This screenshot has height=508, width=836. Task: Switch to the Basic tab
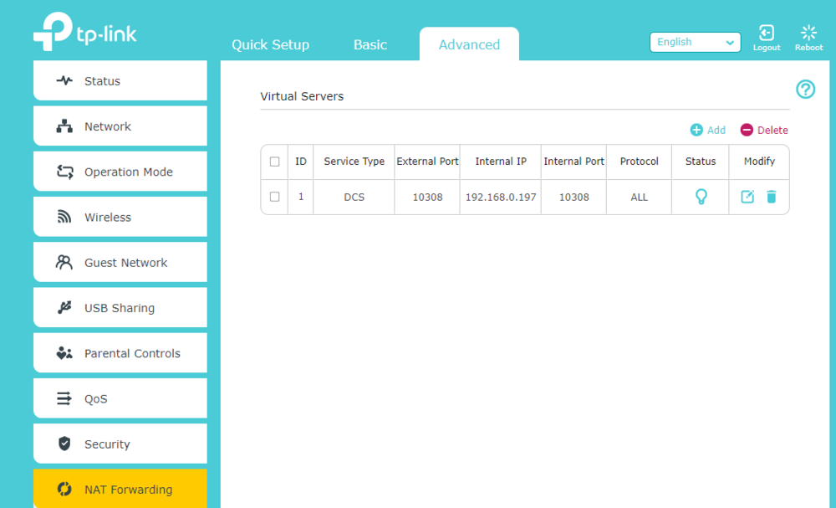pyautogui.click(x=370, y=45)
